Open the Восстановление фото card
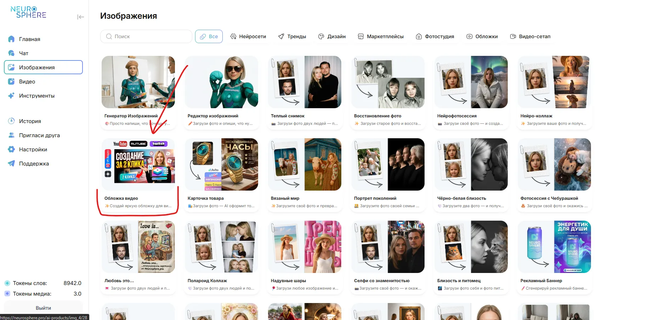Viewport: 671px width, 320px height. (x=388, y=92)
